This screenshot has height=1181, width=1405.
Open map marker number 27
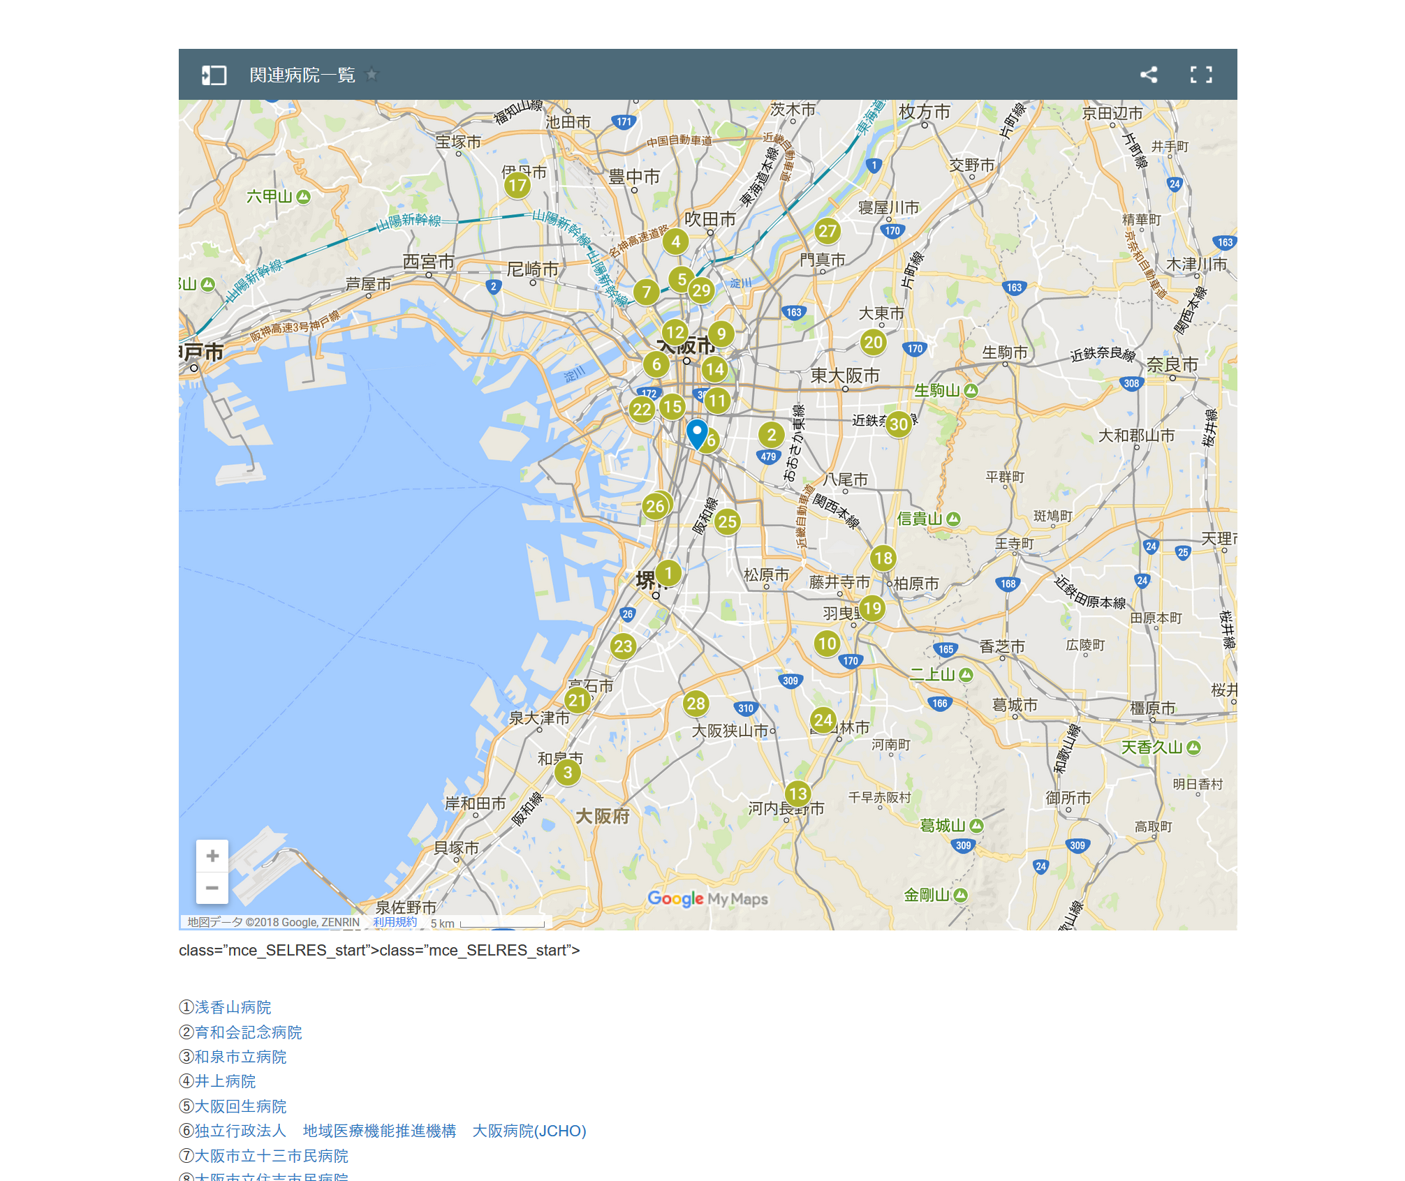[827, 231]
